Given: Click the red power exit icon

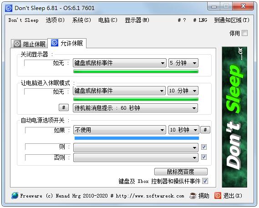Looking at the screenshot, I should click(x=218, y=196).
